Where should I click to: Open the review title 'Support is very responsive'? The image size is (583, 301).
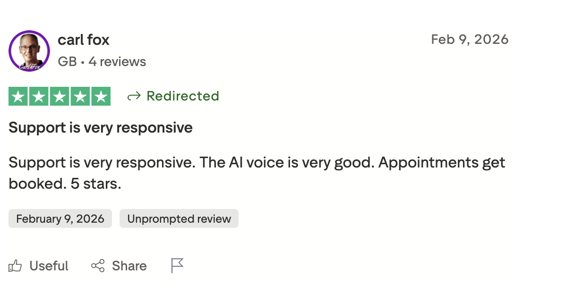coord(101,128)
